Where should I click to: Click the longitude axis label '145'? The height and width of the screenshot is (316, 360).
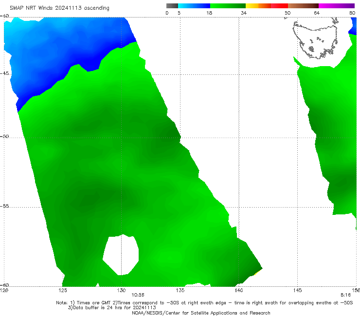click(x=298, y=291)
